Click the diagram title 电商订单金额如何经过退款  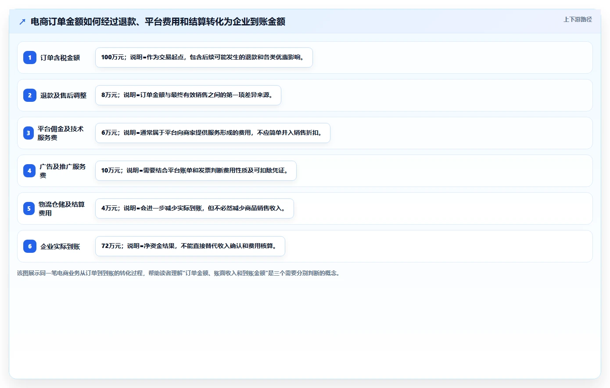[158, 22]
